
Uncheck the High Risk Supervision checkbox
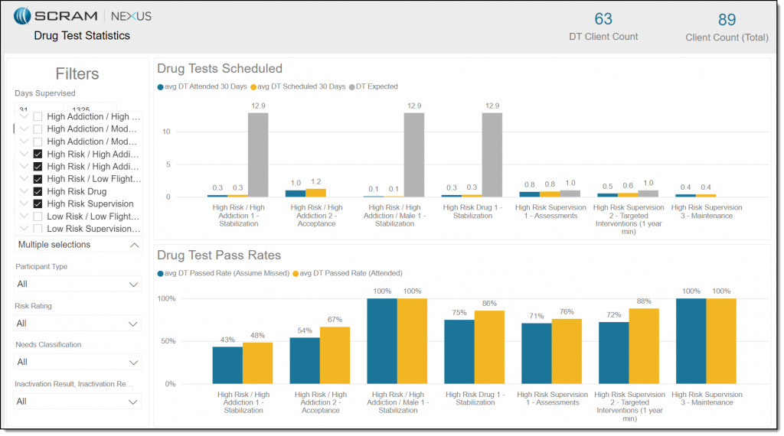(x=38, y=203)
